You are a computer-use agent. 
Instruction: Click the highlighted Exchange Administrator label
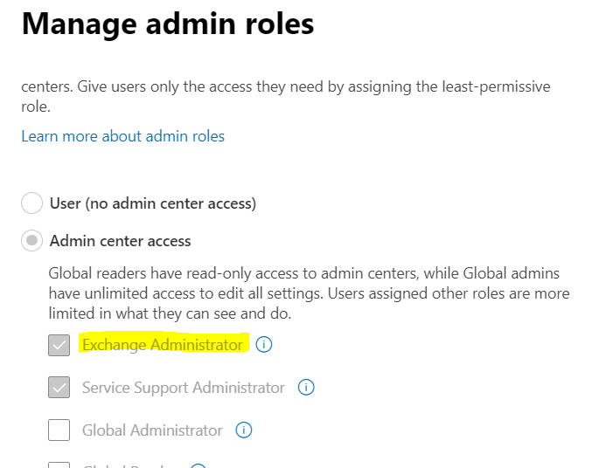[163, 345]
